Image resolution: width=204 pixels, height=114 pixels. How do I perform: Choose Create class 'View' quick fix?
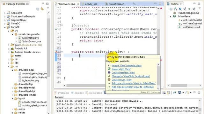[x=121, y=69]
